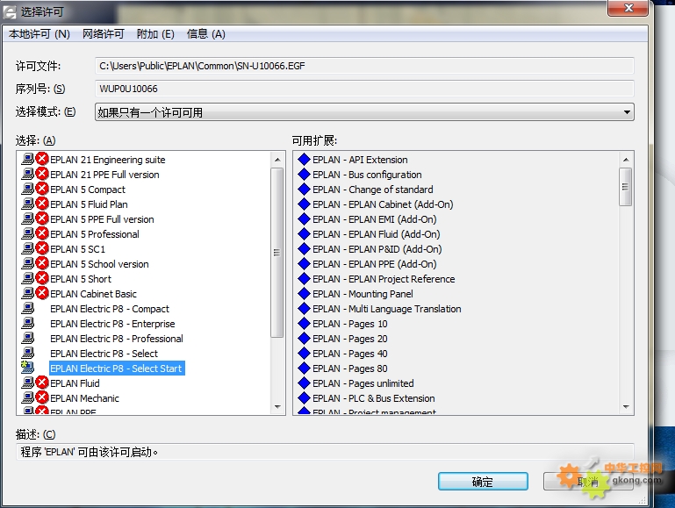This screenshot has width=675, height=508.
Task: Click the blue diamond beside PLC & Bus Extension
Action: click(x=304, y=397)
